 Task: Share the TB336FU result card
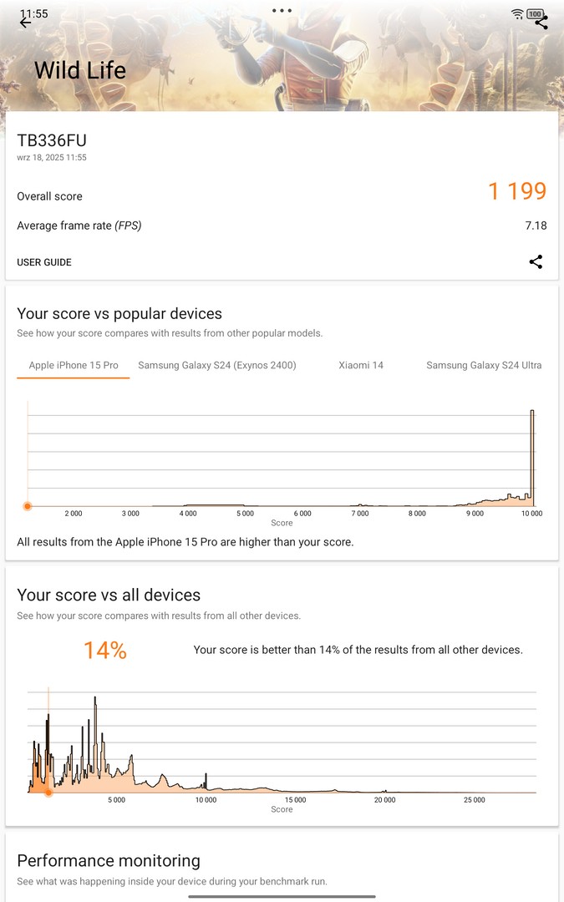click(x=536, y=262)
